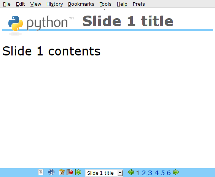Open the History menu
The image size is (215, 177).
click(54, 4)
